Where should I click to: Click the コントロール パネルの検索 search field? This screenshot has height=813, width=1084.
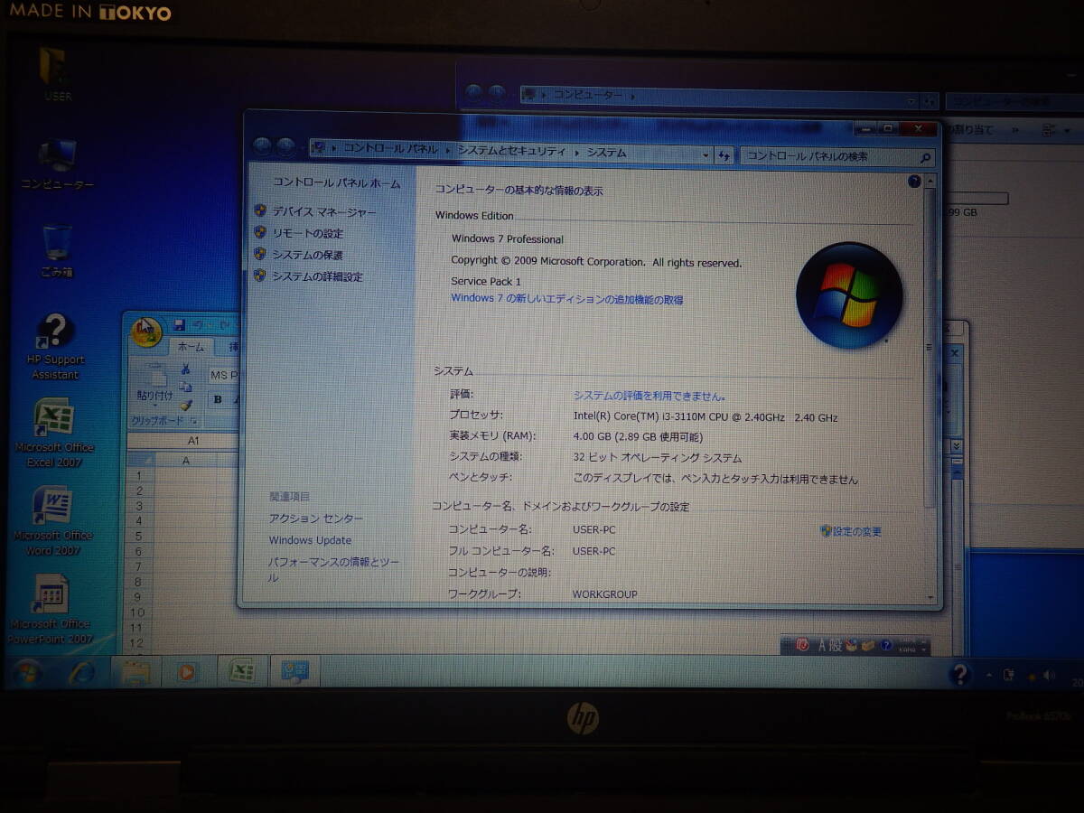[x=836, y=157]
